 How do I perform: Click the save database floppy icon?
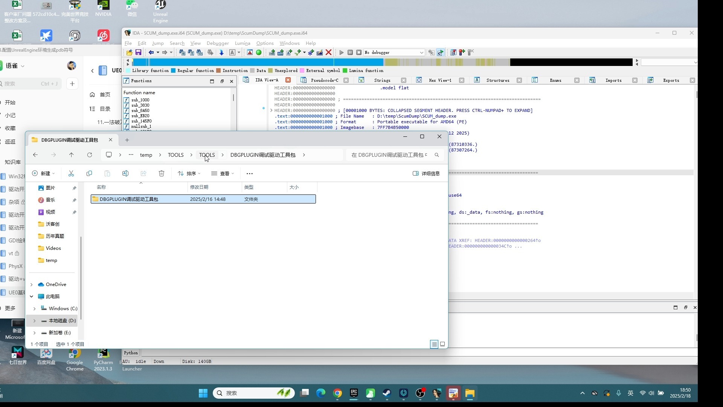[x=138, y=52]
